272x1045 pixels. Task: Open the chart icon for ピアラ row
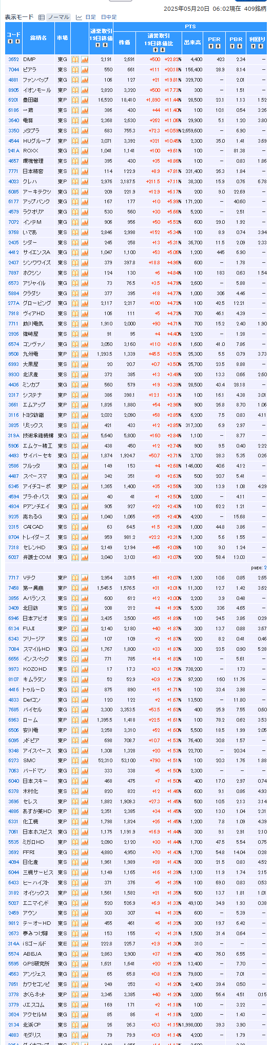85,69
